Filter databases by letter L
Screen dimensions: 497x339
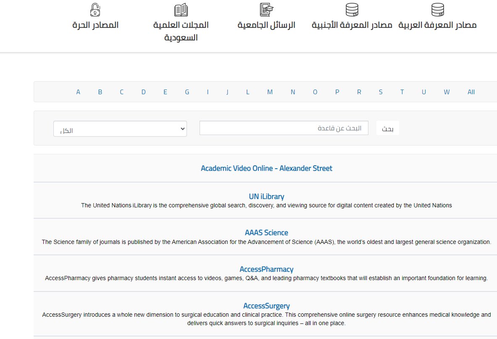pyautogui.click(x=248, y=92)
